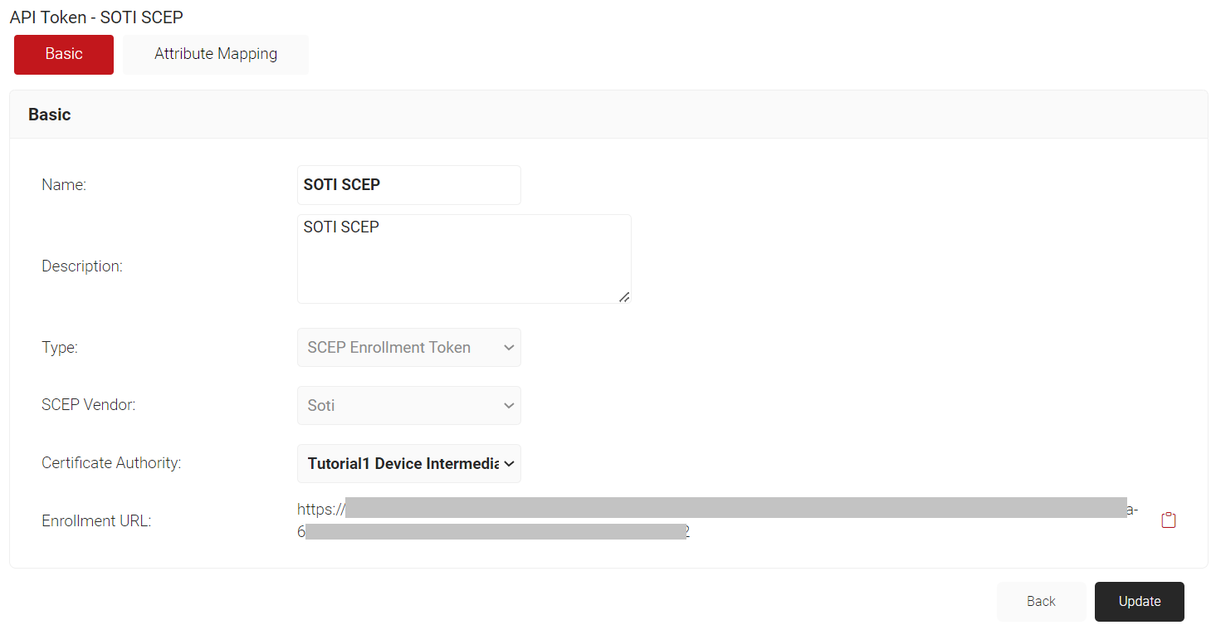Click the "Type:" field label
This screenshot has width=1216, height=630.
(x=60, y=348)
